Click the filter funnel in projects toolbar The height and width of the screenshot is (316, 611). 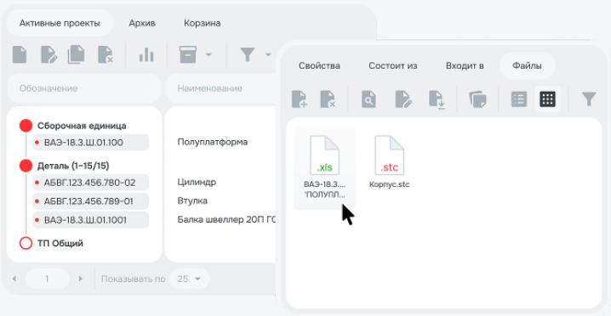coord(248,55)
